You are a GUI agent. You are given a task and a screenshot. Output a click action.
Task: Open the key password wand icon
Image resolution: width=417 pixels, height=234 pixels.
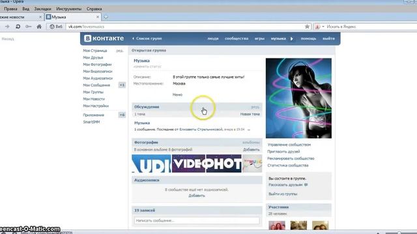pos(28,27)
